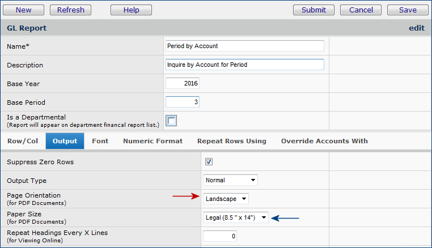Image resolution: width=432 pixels, height=248 pixels.
Task: Open Override Accounts With tab
Action: (324, 141)
